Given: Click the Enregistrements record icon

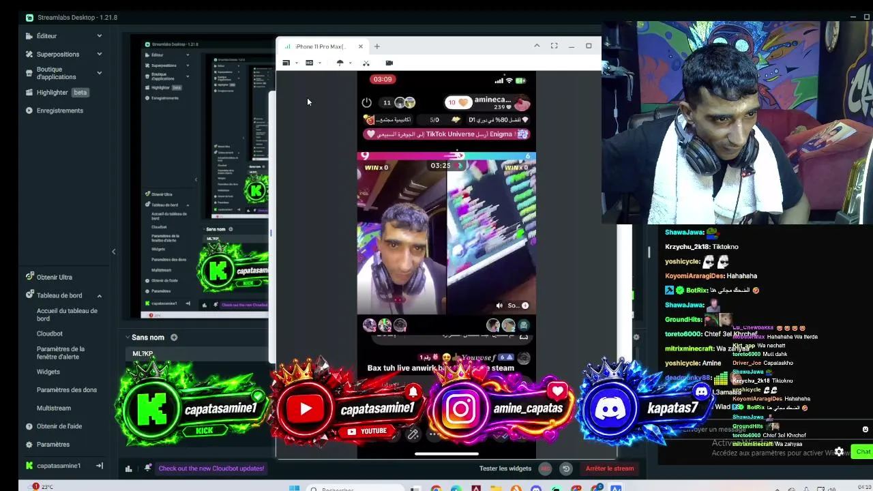Looking at the screenshot, I should click(x=29, y=110).
